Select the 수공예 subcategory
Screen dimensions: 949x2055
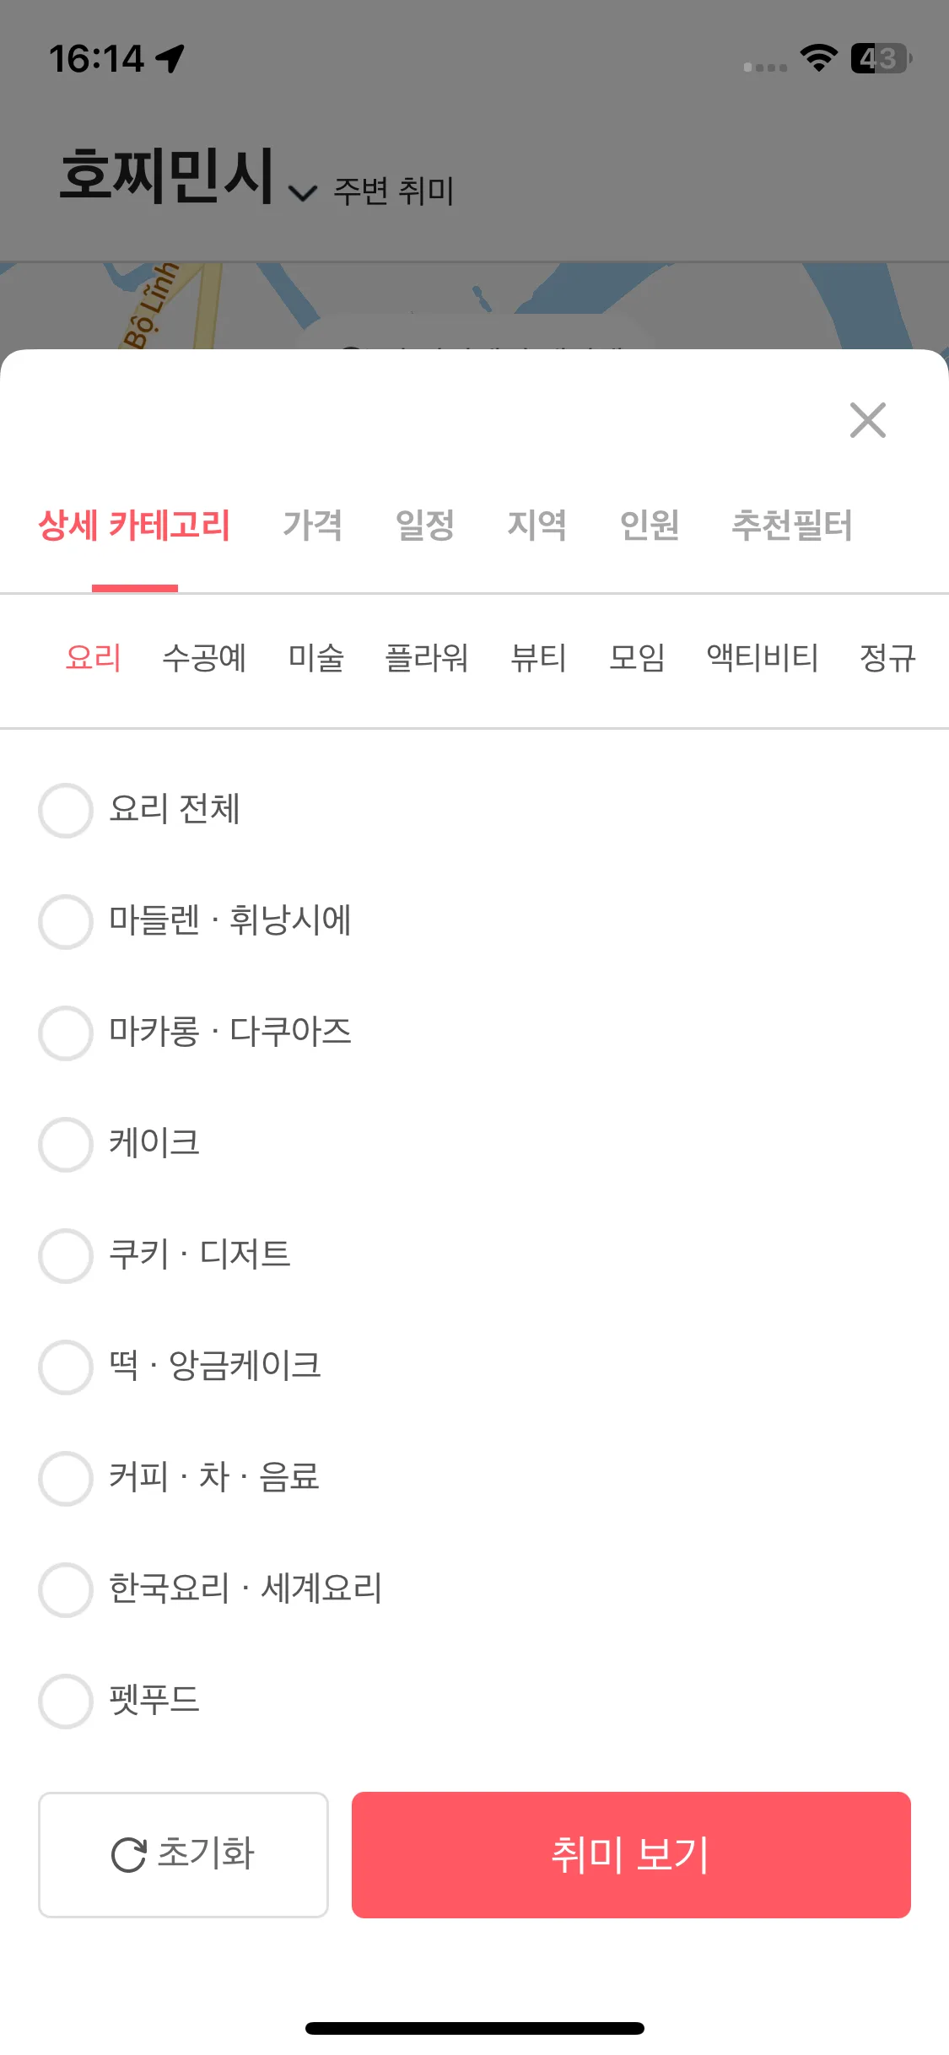coord(204,658)
